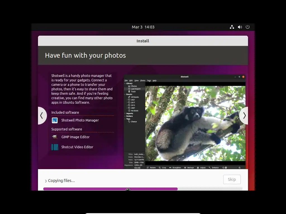Screen dimensions: 286x214
Task: Expand the 2017 event folder
Action: (127, 103)
